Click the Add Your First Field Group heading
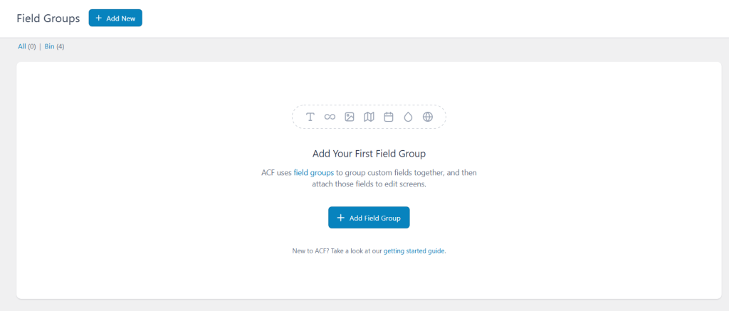729x311 pixels. (369, 153)
